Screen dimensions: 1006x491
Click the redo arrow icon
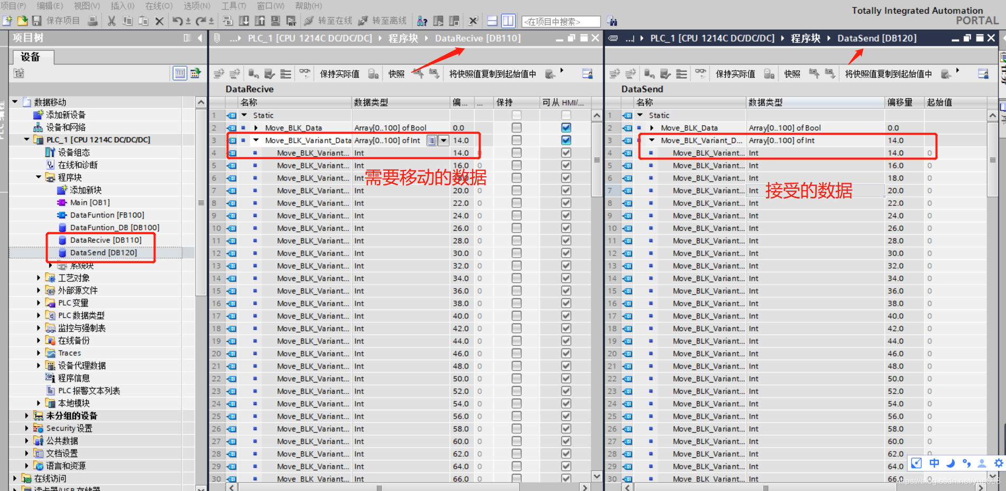pyautogui.click(x=201, y=21)
